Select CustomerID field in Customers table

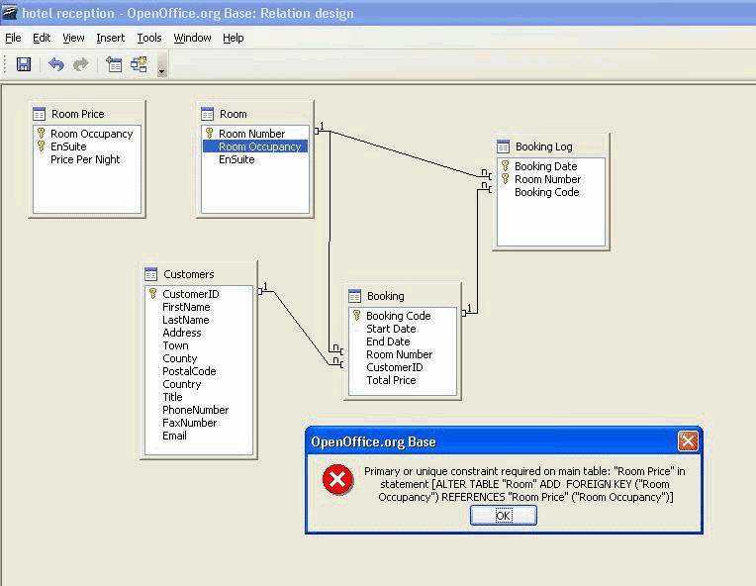pyautogui.click(x=190, y=294)
